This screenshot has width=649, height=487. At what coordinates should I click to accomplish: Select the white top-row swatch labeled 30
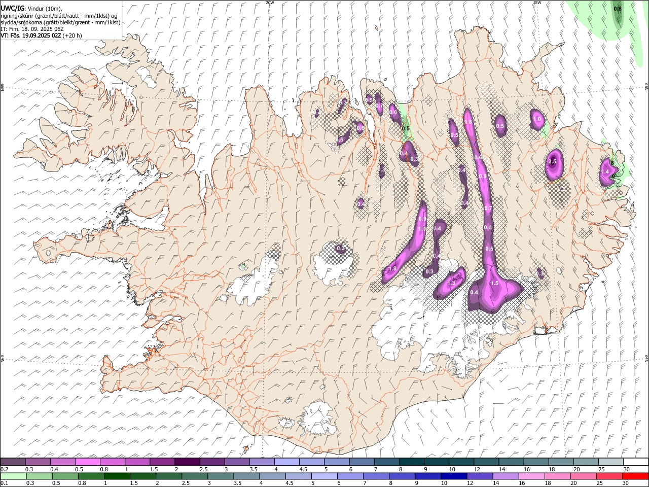(636, 462)
